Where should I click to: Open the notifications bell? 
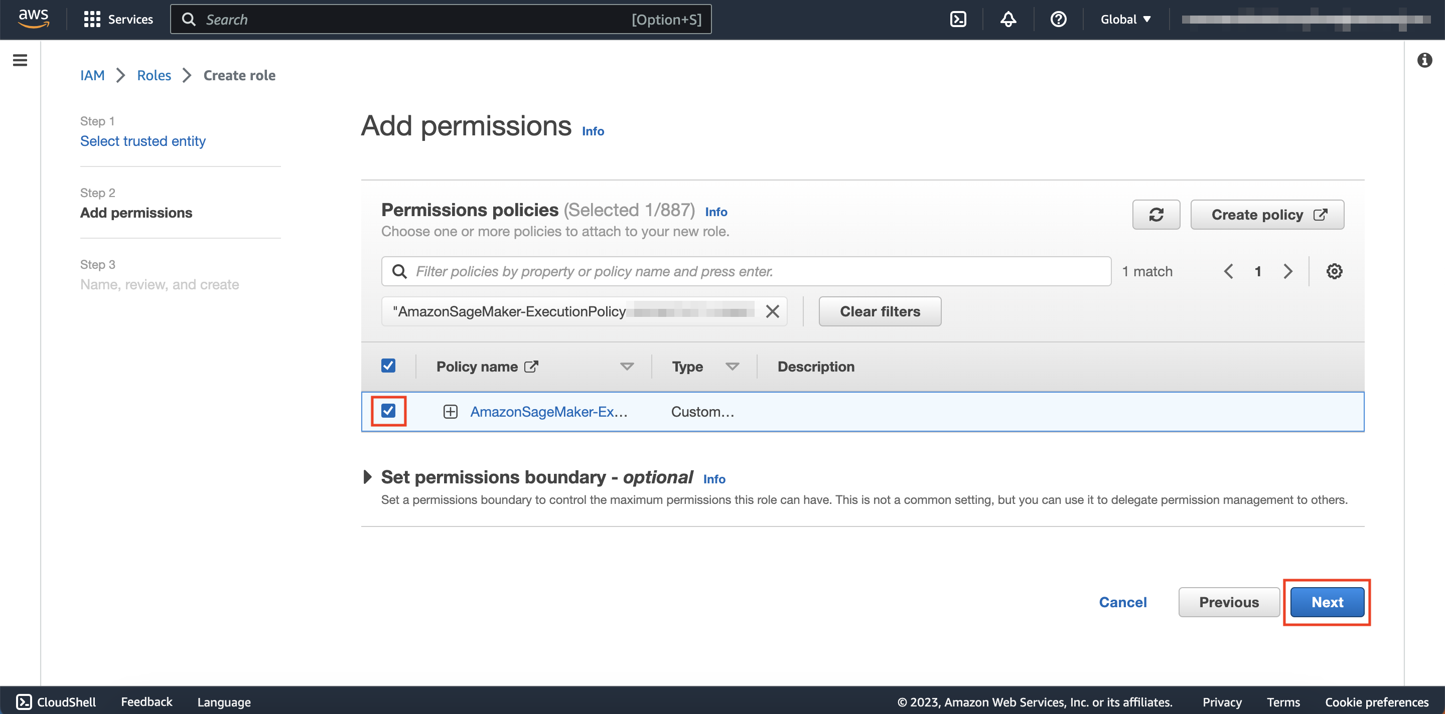(x=1008, y=20)
